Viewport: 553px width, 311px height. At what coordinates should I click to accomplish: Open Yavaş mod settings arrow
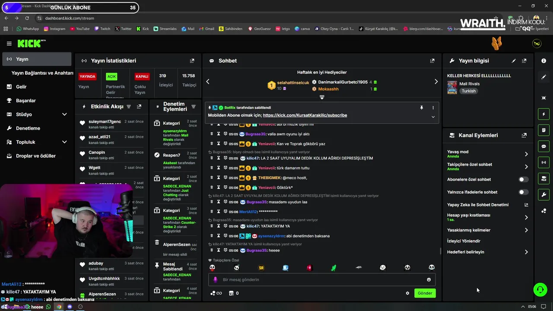coord(526,154)
